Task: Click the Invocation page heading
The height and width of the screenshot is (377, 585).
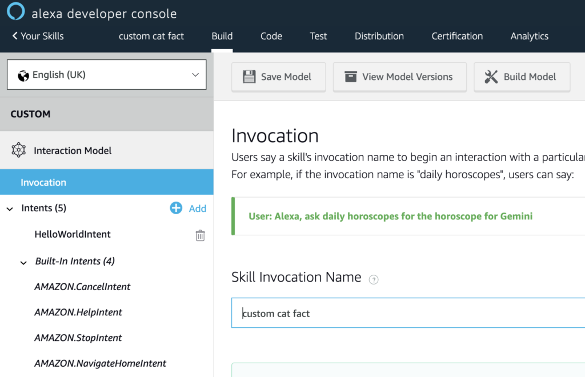Action: (x=275, y=135)
